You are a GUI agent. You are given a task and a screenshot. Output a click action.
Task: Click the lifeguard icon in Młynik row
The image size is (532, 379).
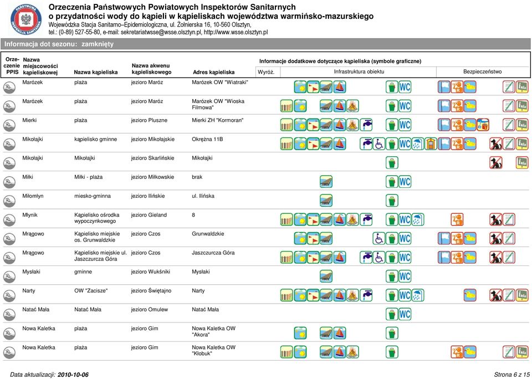tap(457, 219)
